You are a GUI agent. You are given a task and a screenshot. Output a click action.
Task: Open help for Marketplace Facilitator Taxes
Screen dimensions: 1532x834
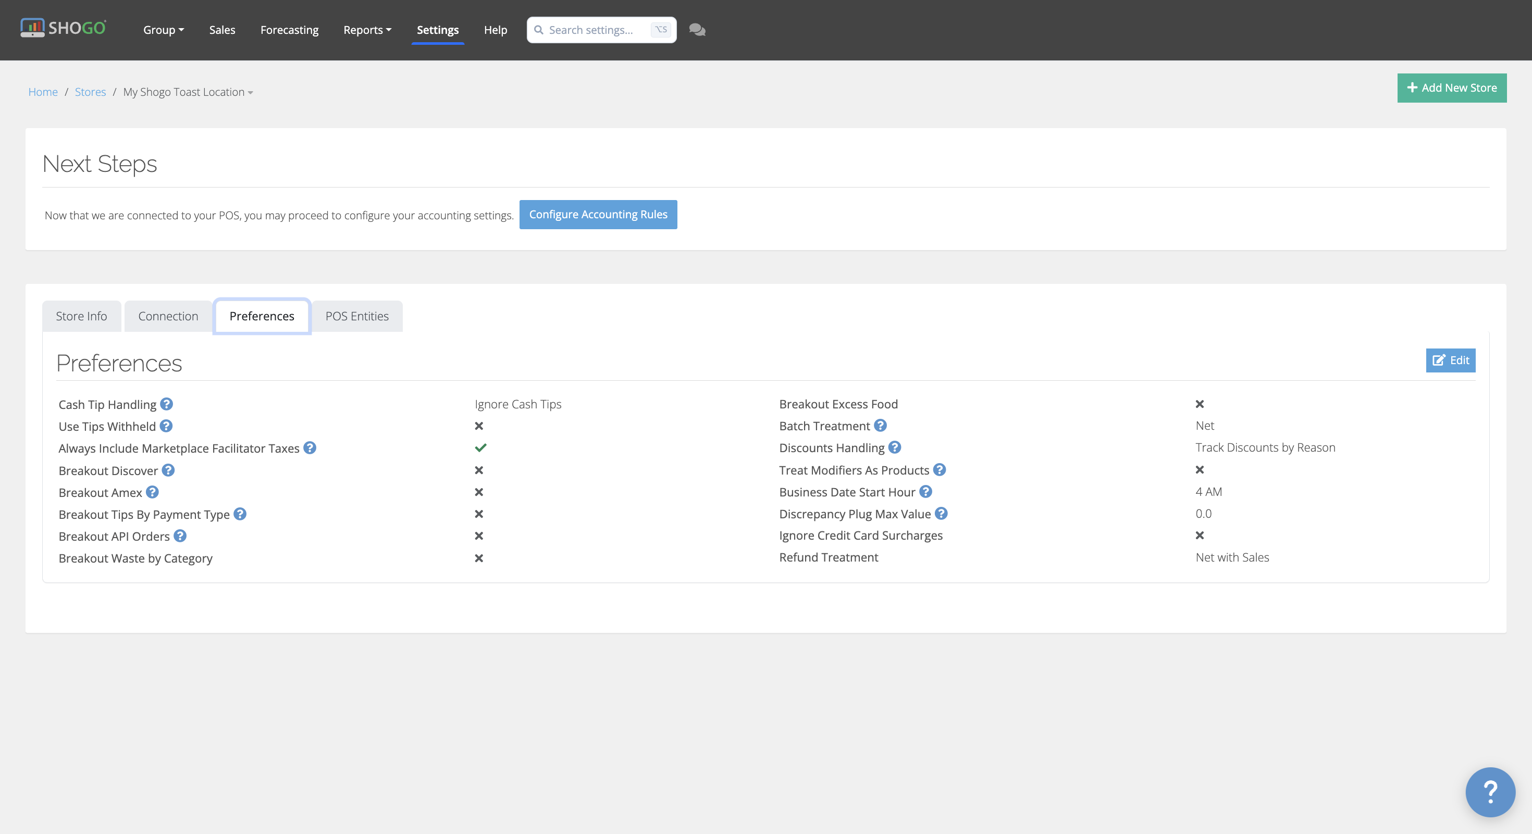pos(310,447)
